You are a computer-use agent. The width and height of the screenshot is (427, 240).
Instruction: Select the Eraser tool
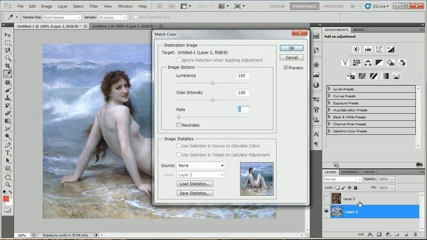tap(7, 113)
